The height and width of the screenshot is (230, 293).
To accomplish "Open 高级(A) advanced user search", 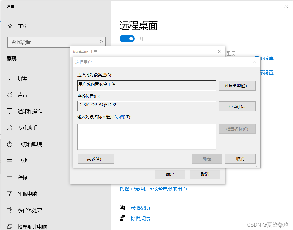I will click(x=96, y=159).
